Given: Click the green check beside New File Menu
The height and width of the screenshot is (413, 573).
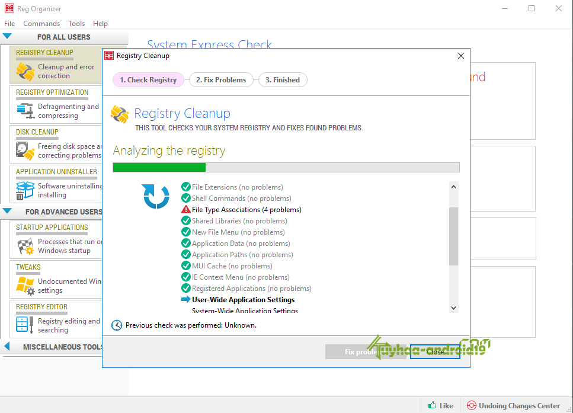Looking at the screenshot, I should (x=186, y=232).
